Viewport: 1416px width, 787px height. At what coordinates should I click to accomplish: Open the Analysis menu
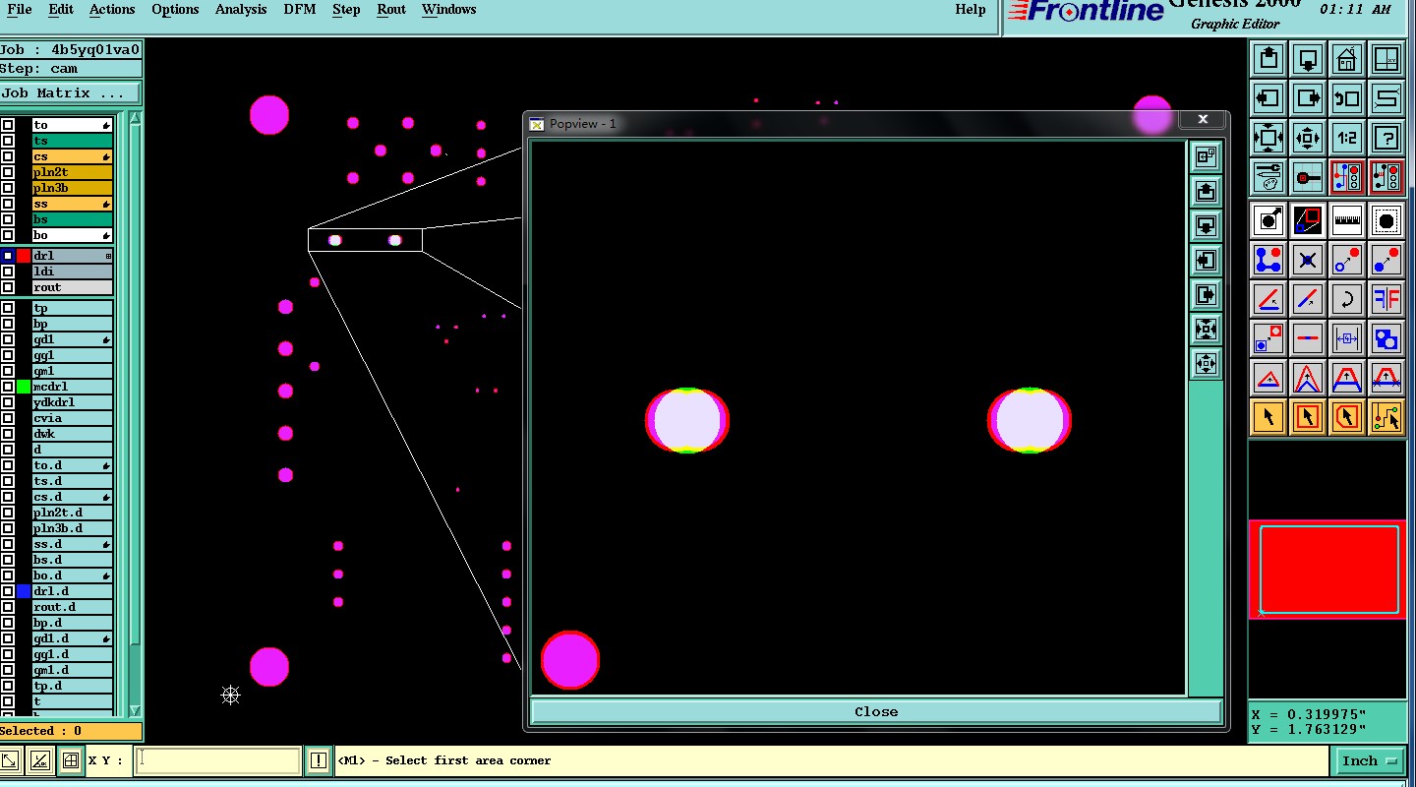point(241,10)
